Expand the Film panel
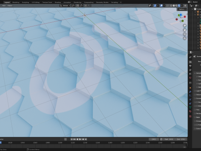 pos(197,110)
